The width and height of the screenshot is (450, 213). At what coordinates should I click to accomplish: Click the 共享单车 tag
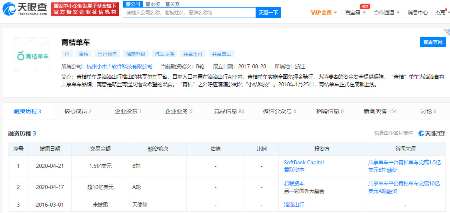coord(222,54)
